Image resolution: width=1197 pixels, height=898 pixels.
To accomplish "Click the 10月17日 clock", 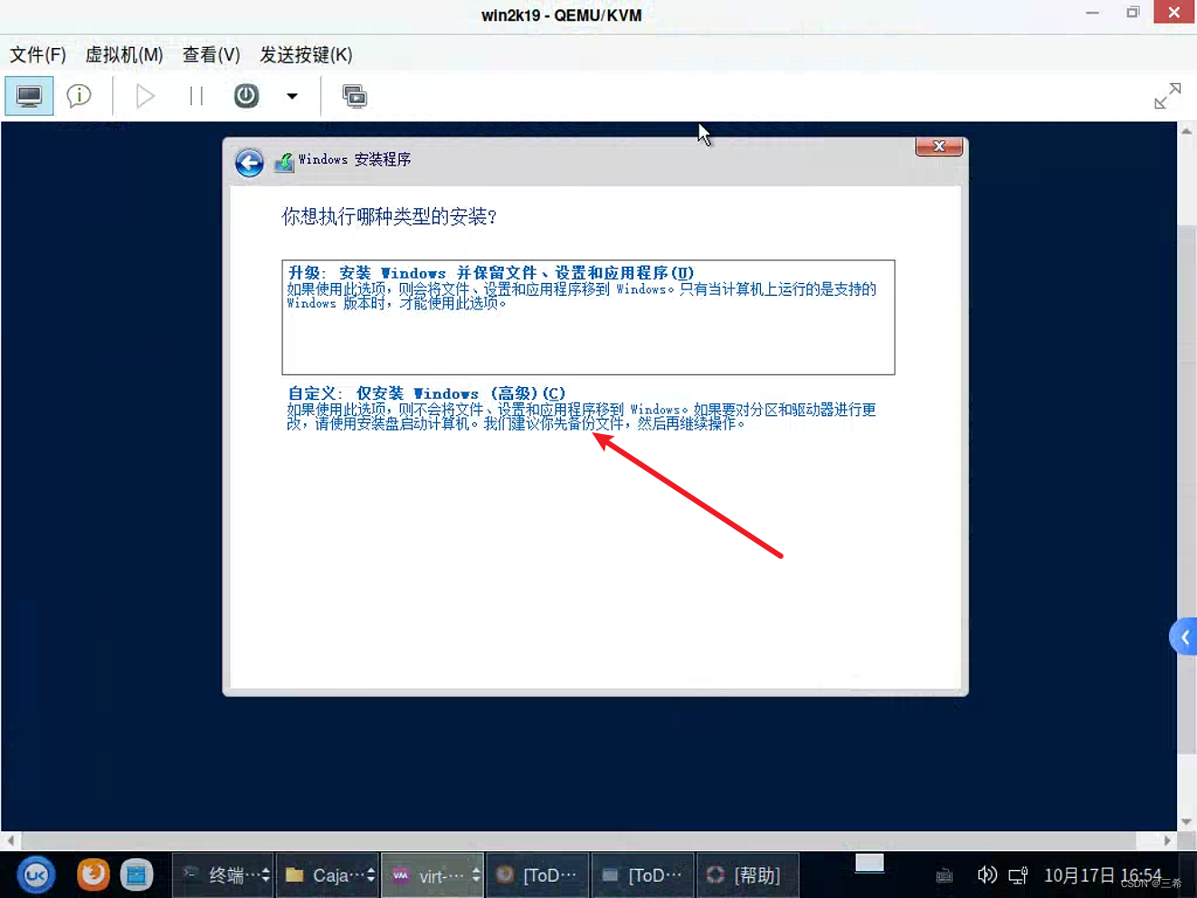I will (1102, 875).
